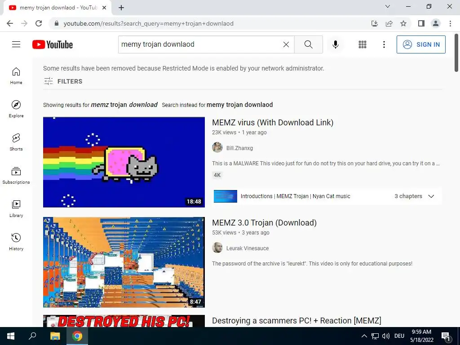Open a new browser tab
The width and height of the screenshot is (460, 345).
121,8
